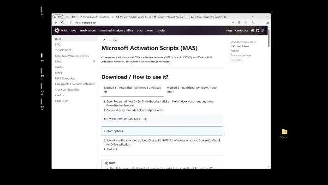Open the Discord icon link in navbar
Image resolution: width=328 pixels, height=185 pixels.
[253, 31]
